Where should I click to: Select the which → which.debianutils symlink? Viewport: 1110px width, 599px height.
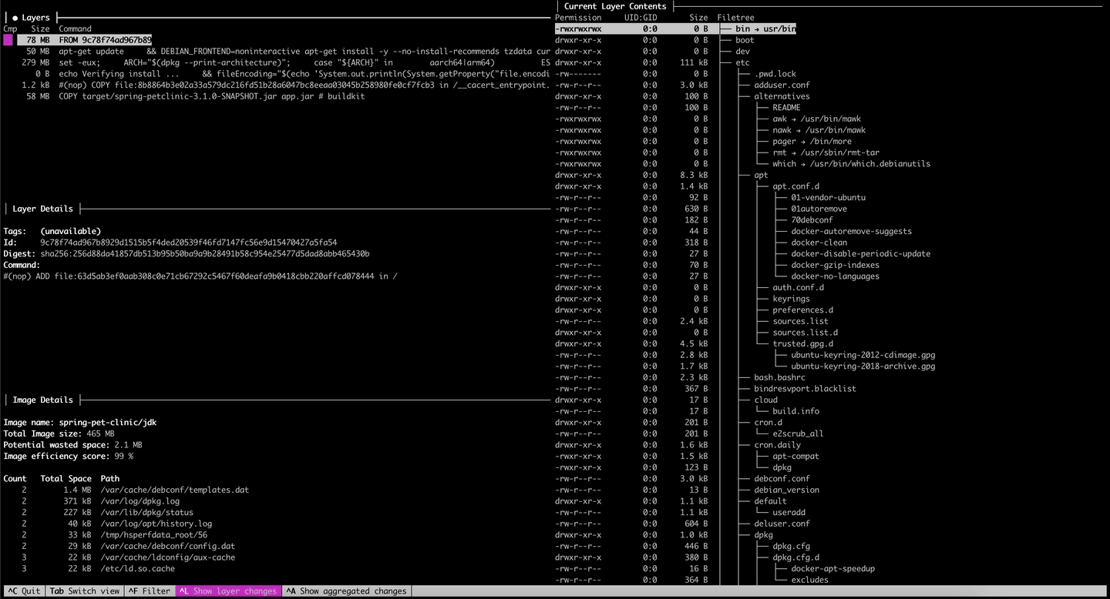point(851,163)
